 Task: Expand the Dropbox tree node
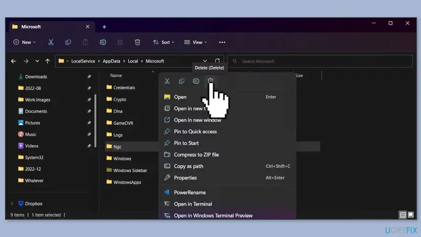pos(12,203)
